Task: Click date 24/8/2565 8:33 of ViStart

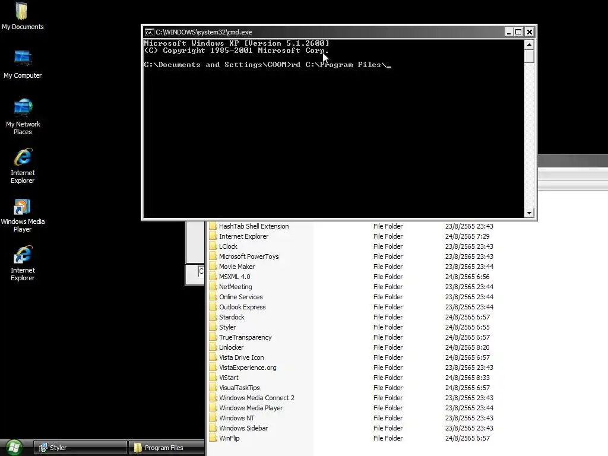Action: 467,377
